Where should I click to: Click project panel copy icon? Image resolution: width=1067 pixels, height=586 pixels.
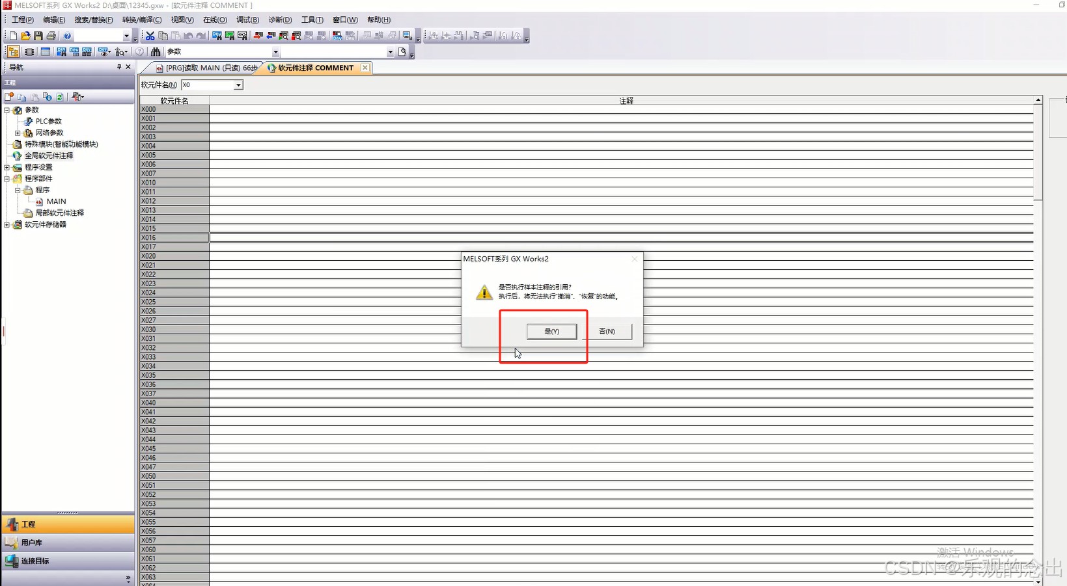click(x=21, y=97)
